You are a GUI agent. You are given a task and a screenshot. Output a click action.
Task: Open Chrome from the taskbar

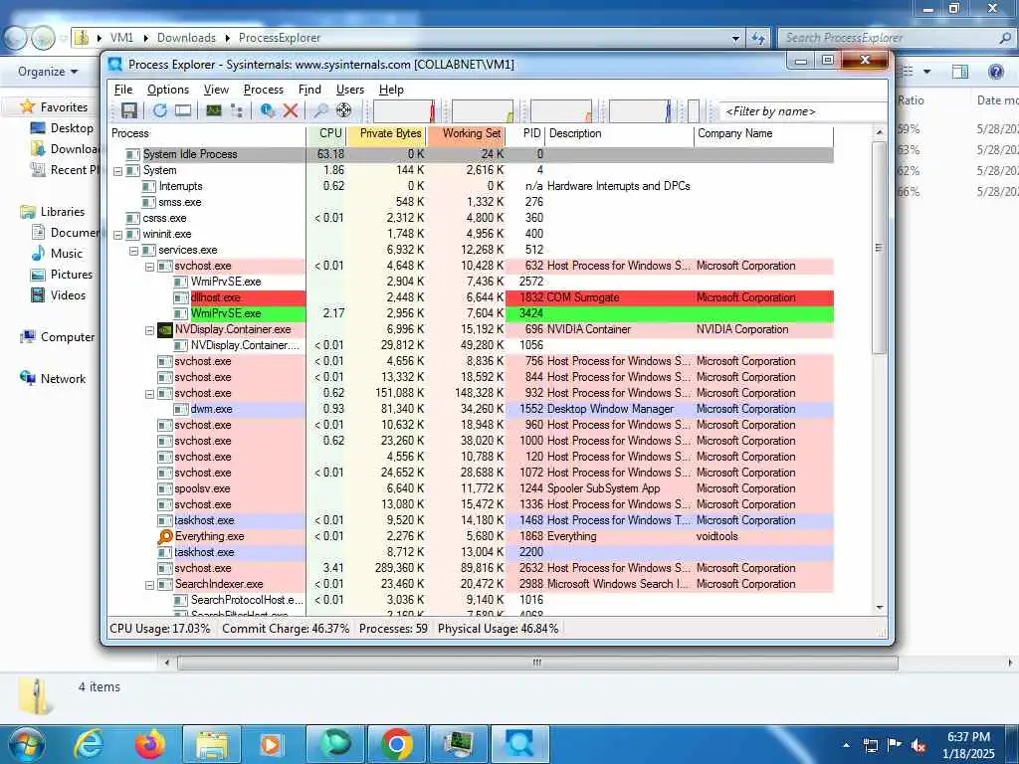(397, 744)
